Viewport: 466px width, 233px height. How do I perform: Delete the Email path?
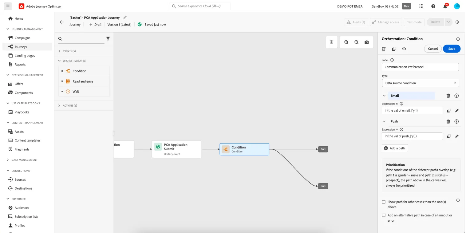pos(448,96)
